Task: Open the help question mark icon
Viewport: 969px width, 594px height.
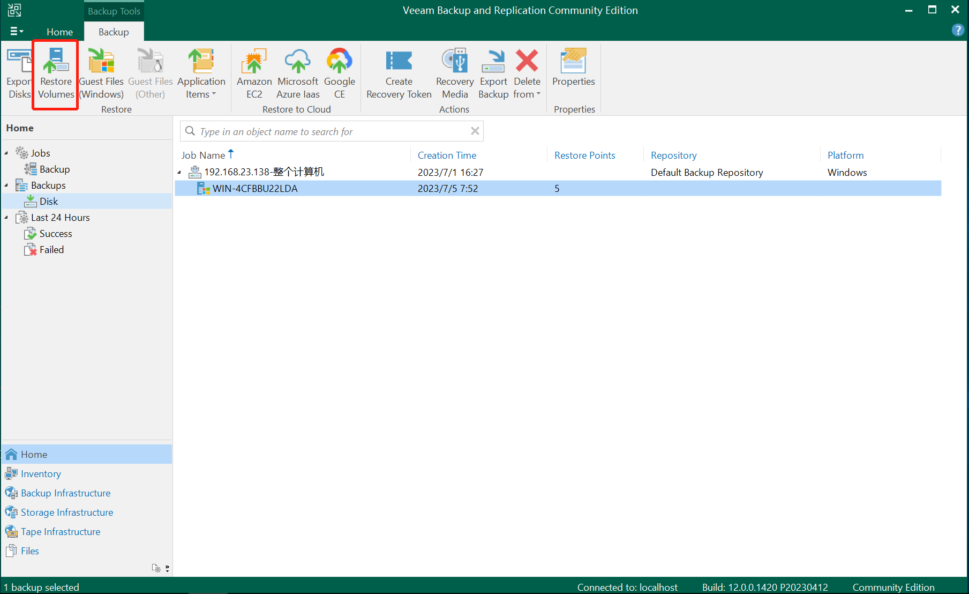Action: click(958, 30)
